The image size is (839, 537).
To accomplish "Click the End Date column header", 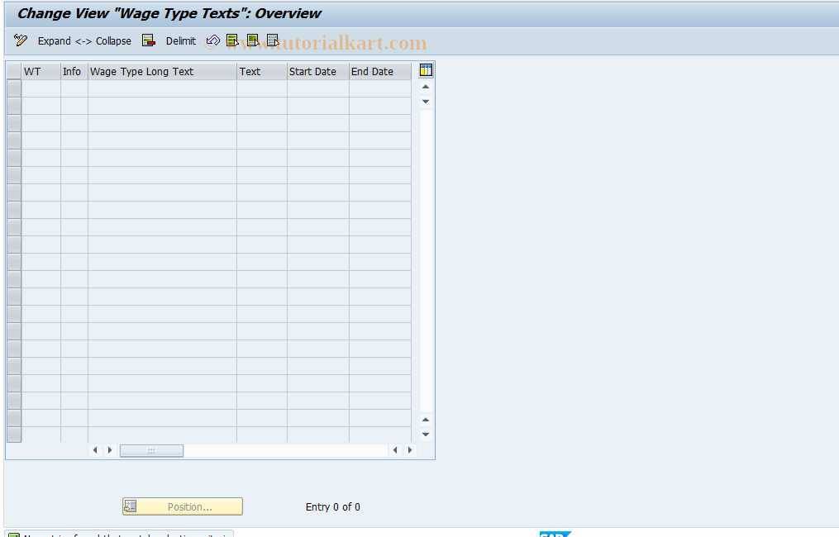I will [x=380, y=72].
